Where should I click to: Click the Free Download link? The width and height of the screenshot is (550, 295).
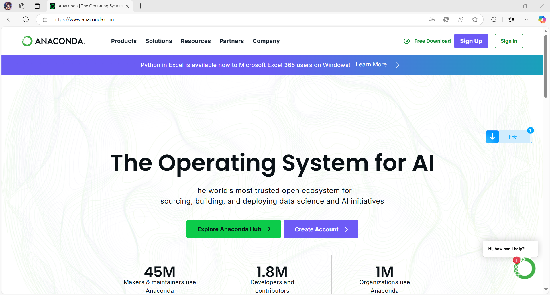pos(432,41)
